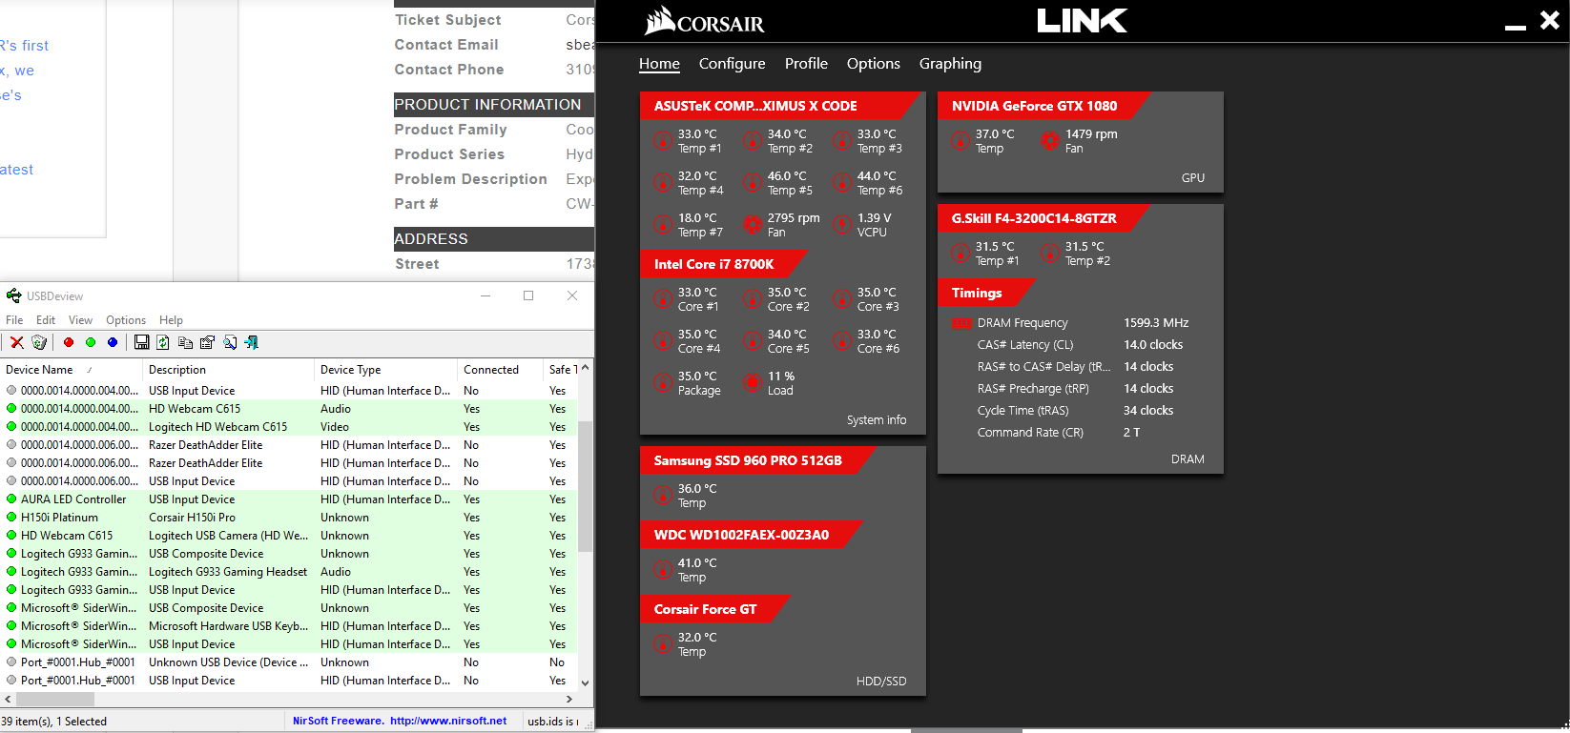Click the red dot disable-devices icon in USBDeview

point(69,342)
